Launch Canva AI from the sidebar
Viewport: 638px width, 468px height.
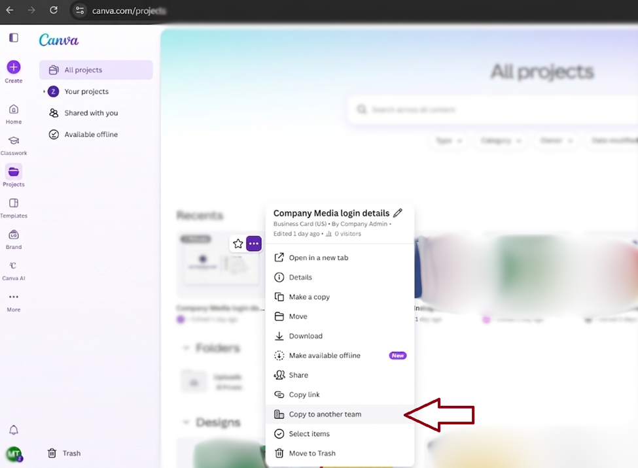point(13,268)
